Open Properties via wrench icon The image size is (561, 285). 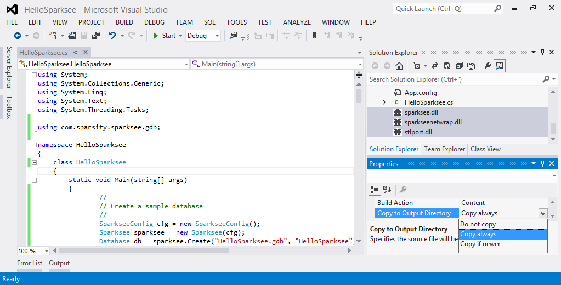pyautogui.click(x=488, y=66)
